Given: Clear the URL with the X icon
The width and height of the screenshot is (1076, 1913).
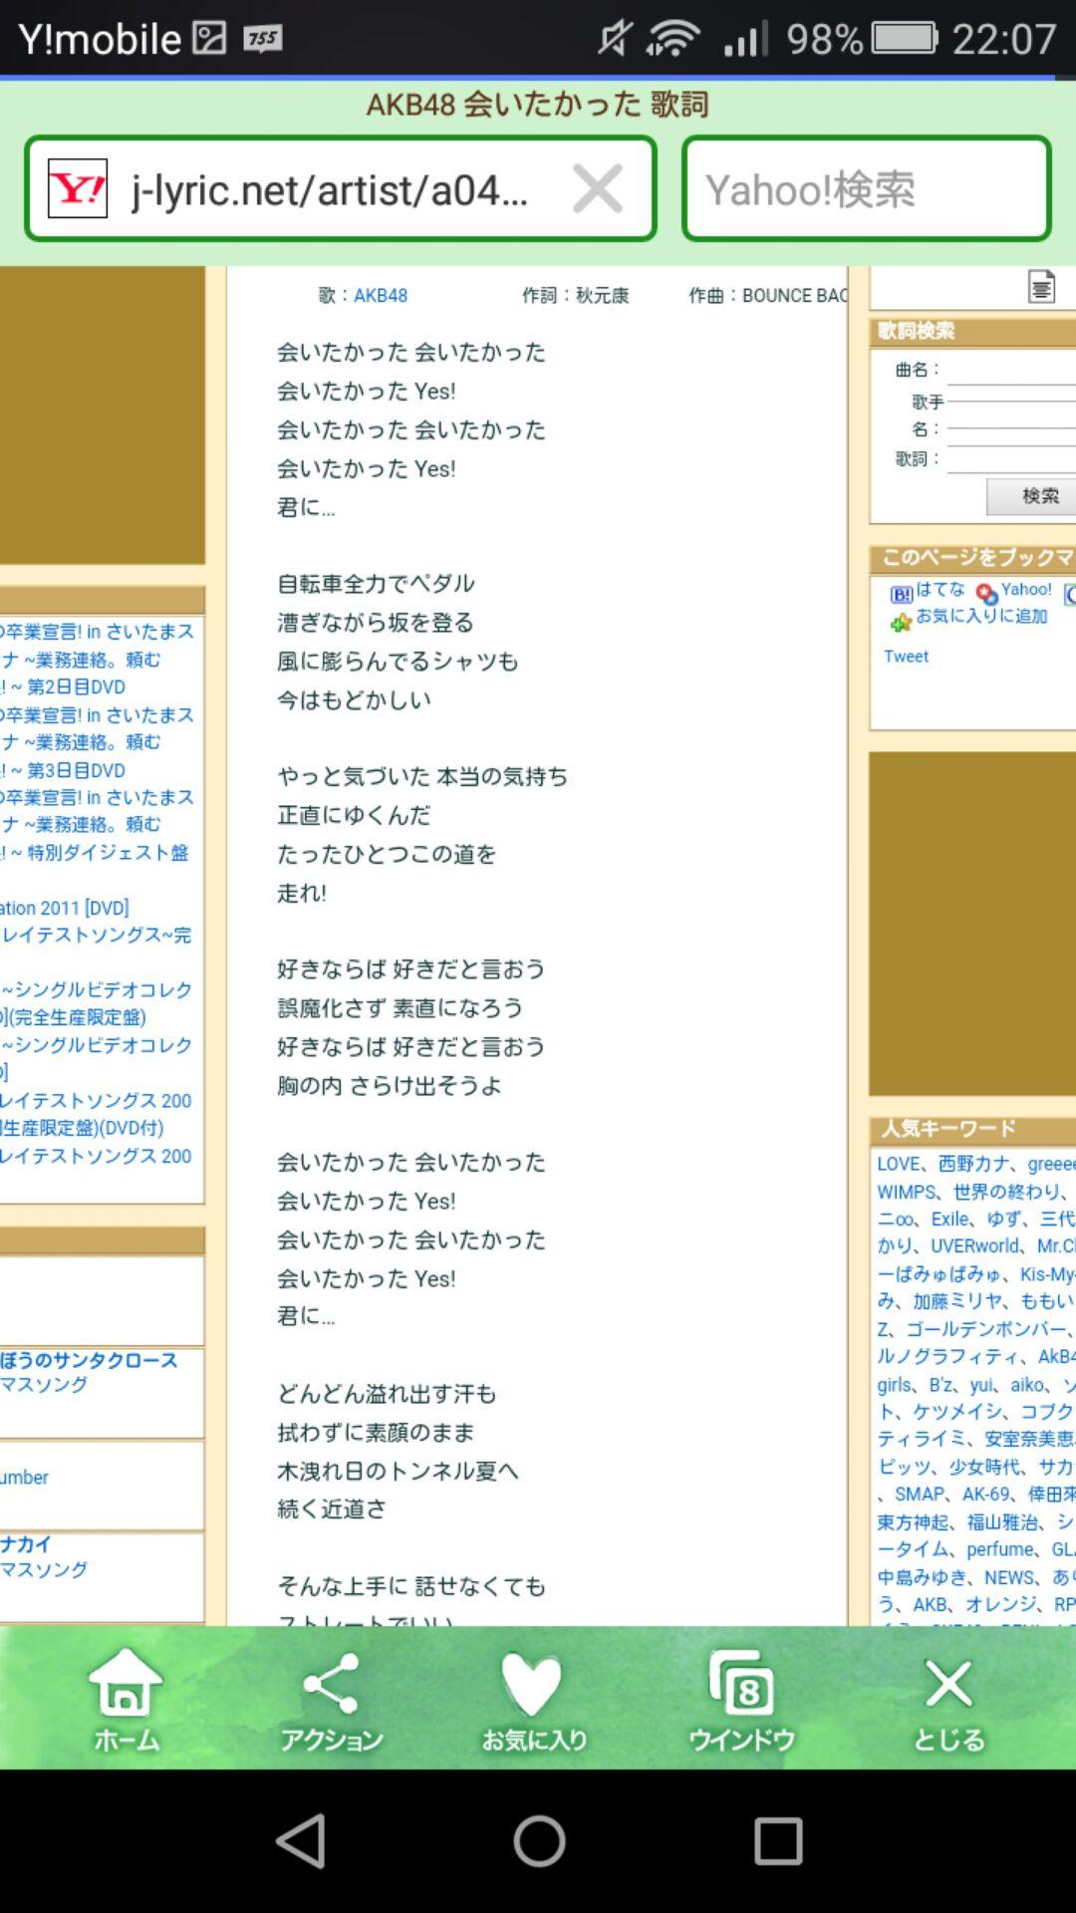Looking at the screenshot, I should point(598,188).
